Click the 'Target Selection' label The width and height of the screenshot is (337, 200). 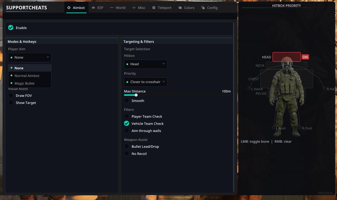137,49
